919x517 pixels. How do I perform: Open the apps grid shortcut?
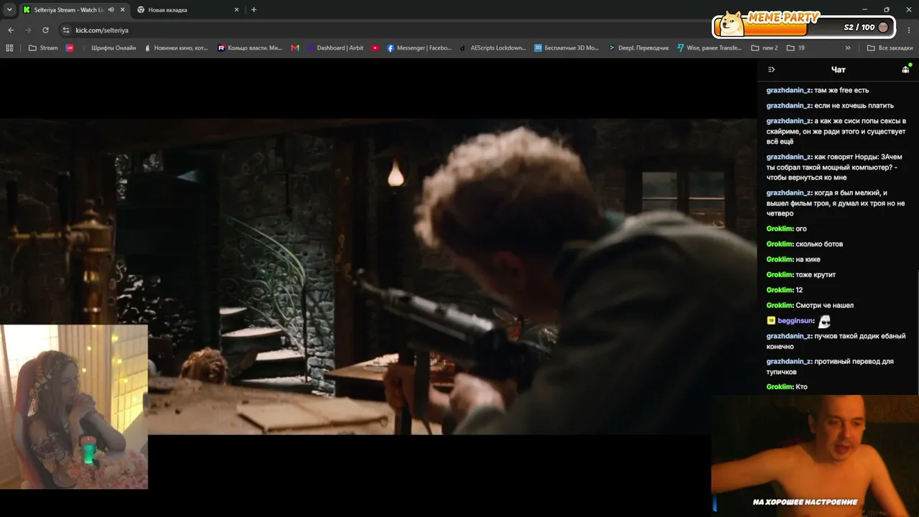coord(9,48)
